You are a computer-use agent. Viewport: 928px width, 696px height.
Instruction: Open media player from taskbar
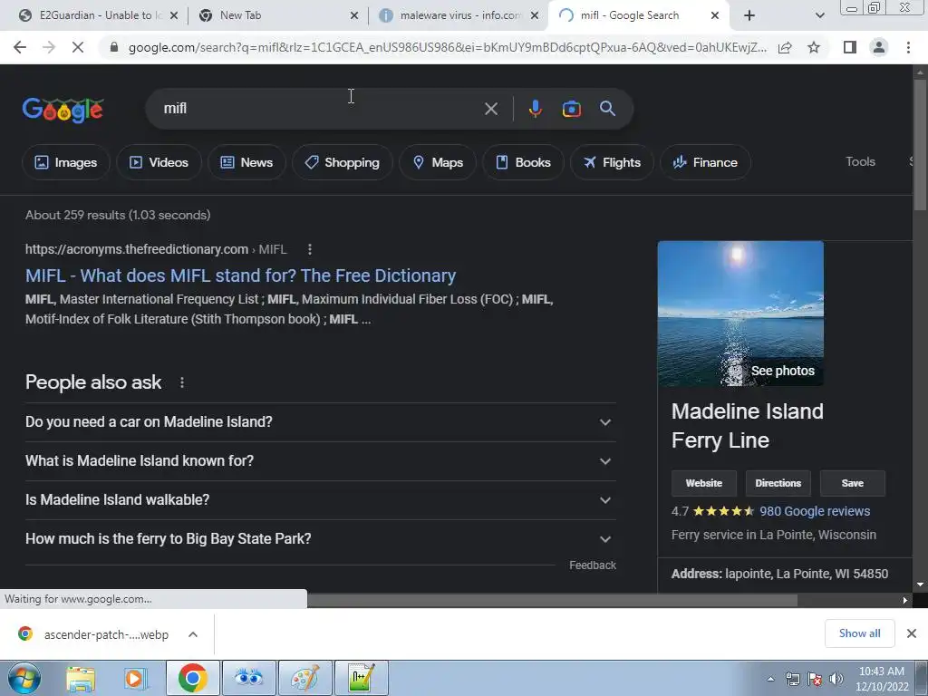point(136,678)
